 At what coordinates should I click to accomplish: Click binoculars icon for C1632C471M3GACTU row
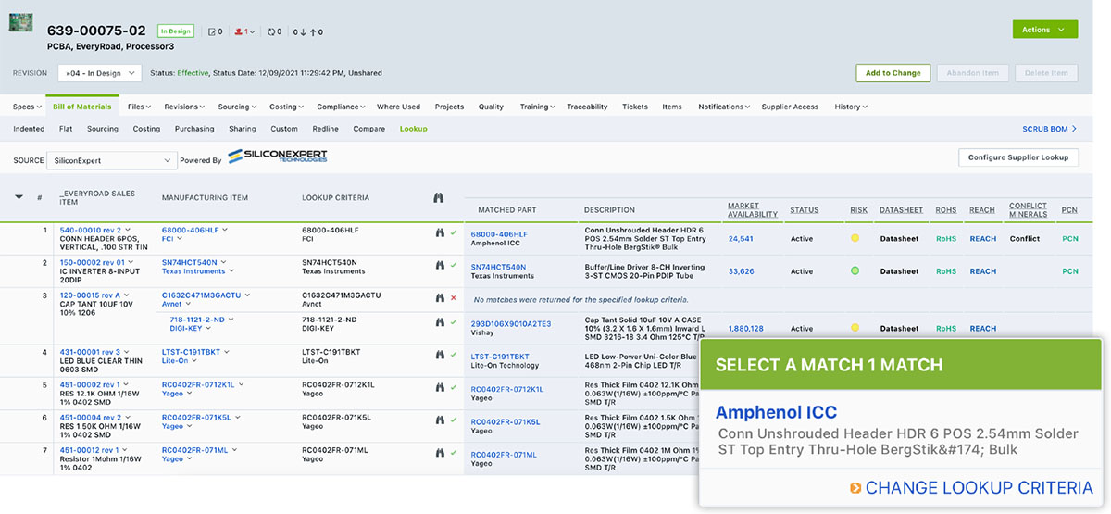pos(441,298)
